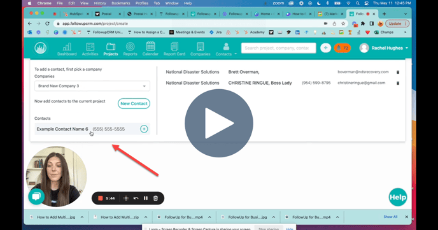Viewport: 438px width, 230px height.
Task: Bookmark this page with the star icon
Action: (343, 24)
